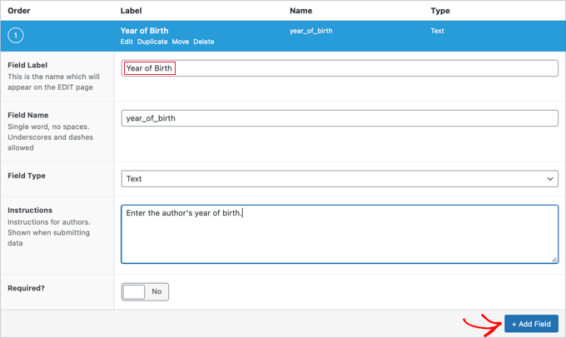Open the Field Type dropdown
This screenshot has height=338, width=566.
339,179
